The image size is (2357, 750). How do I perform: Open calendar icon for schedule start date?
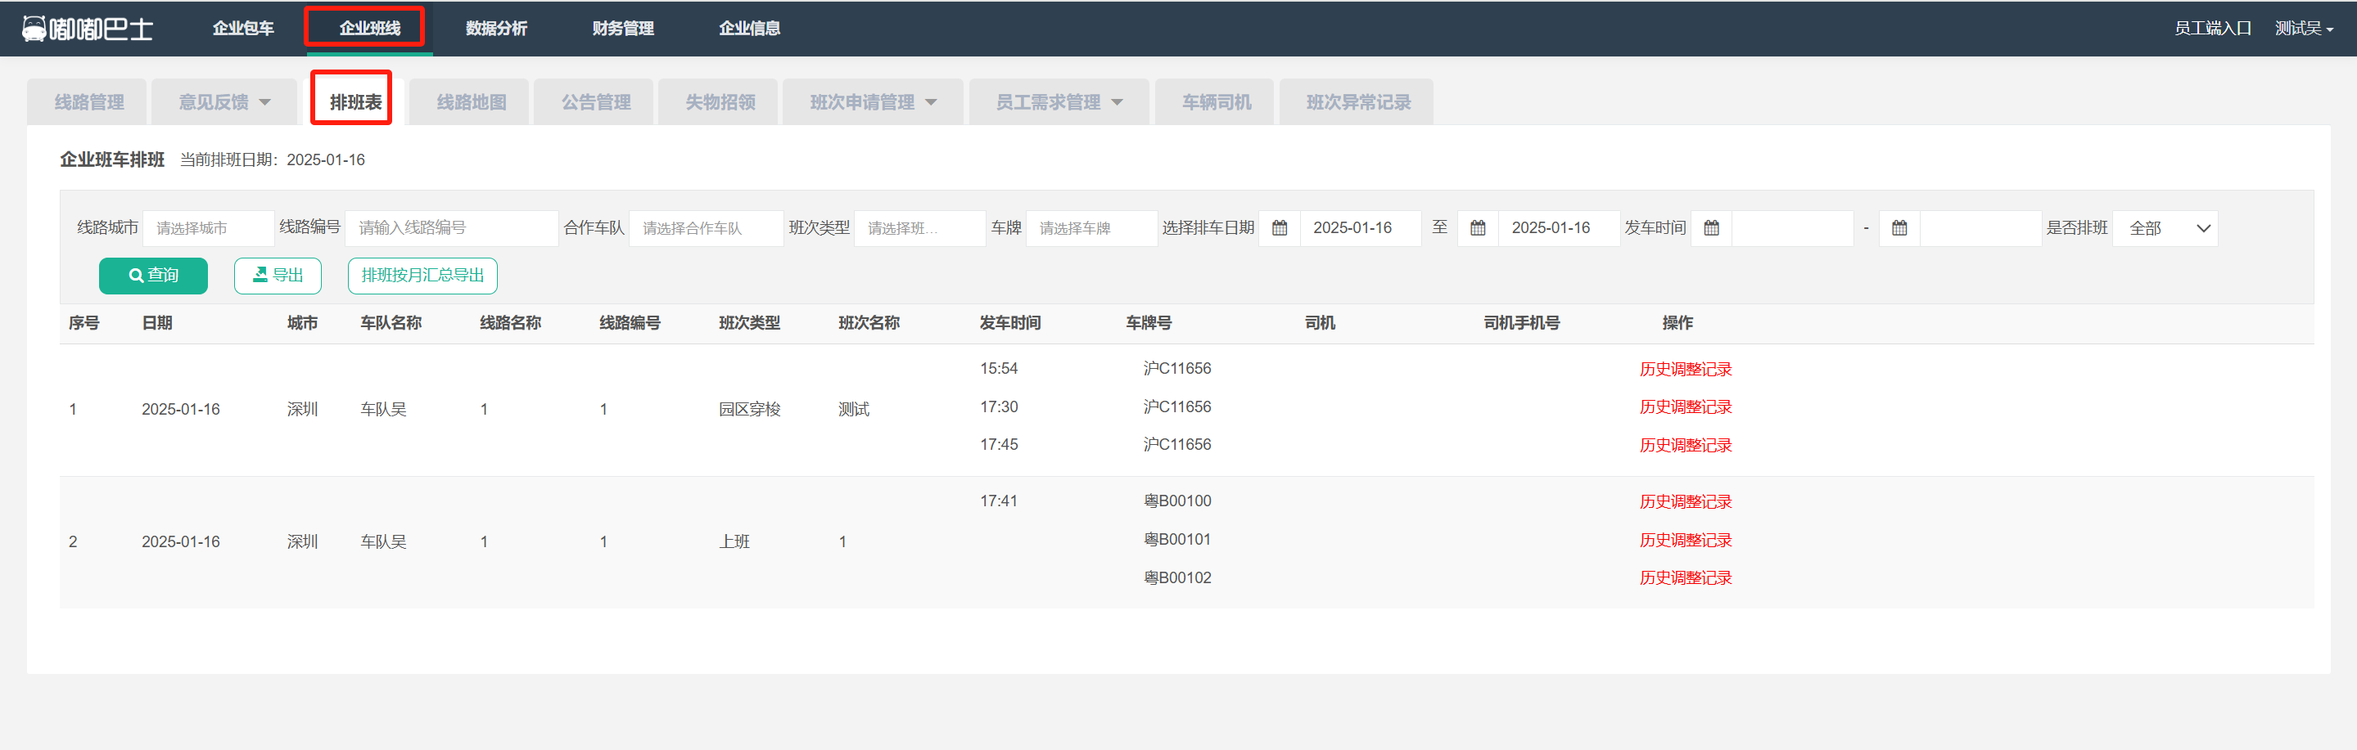click(1279, 227)
